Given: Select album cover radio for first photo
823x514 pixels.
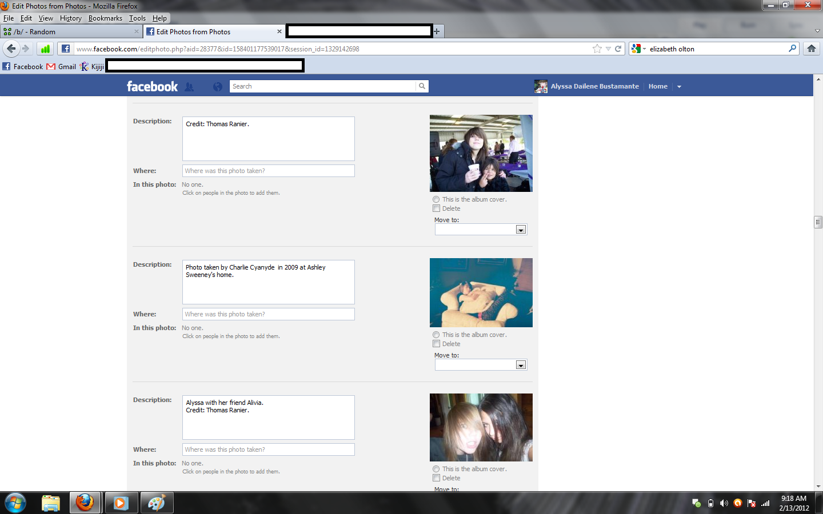Looking at the screenshot, I should 436,199.
